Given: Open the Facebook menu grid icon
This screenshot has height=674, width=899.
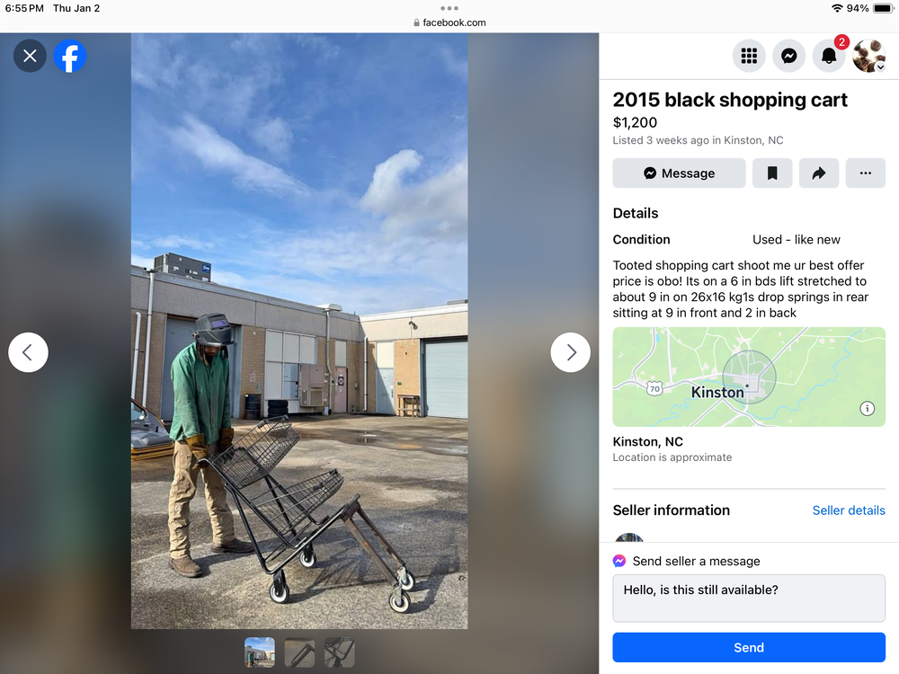Looking at the screenshot, I should click(x=749, y=56).
